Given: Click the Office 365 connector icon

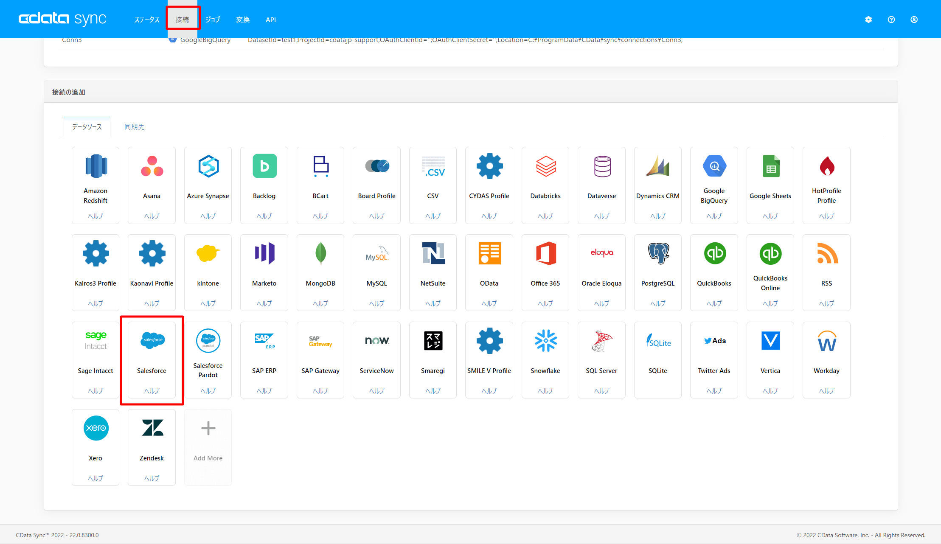Looking at the screenshot, I should (545, 253).
